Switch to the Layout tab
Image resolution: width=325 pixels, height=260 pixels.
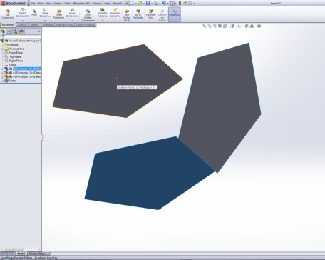tap(22, 25)
